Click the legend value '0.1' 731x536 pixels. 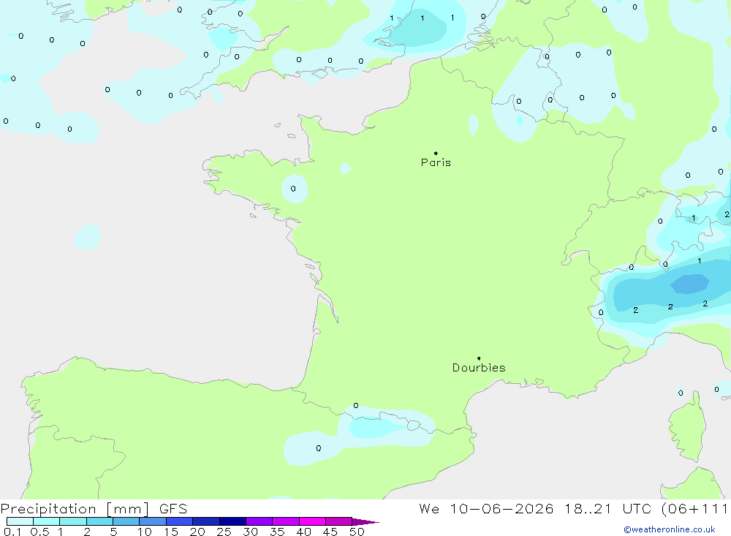point(12,532)
